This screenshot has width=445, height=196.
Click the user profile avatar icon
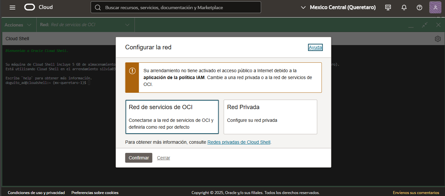pos(435,7)
